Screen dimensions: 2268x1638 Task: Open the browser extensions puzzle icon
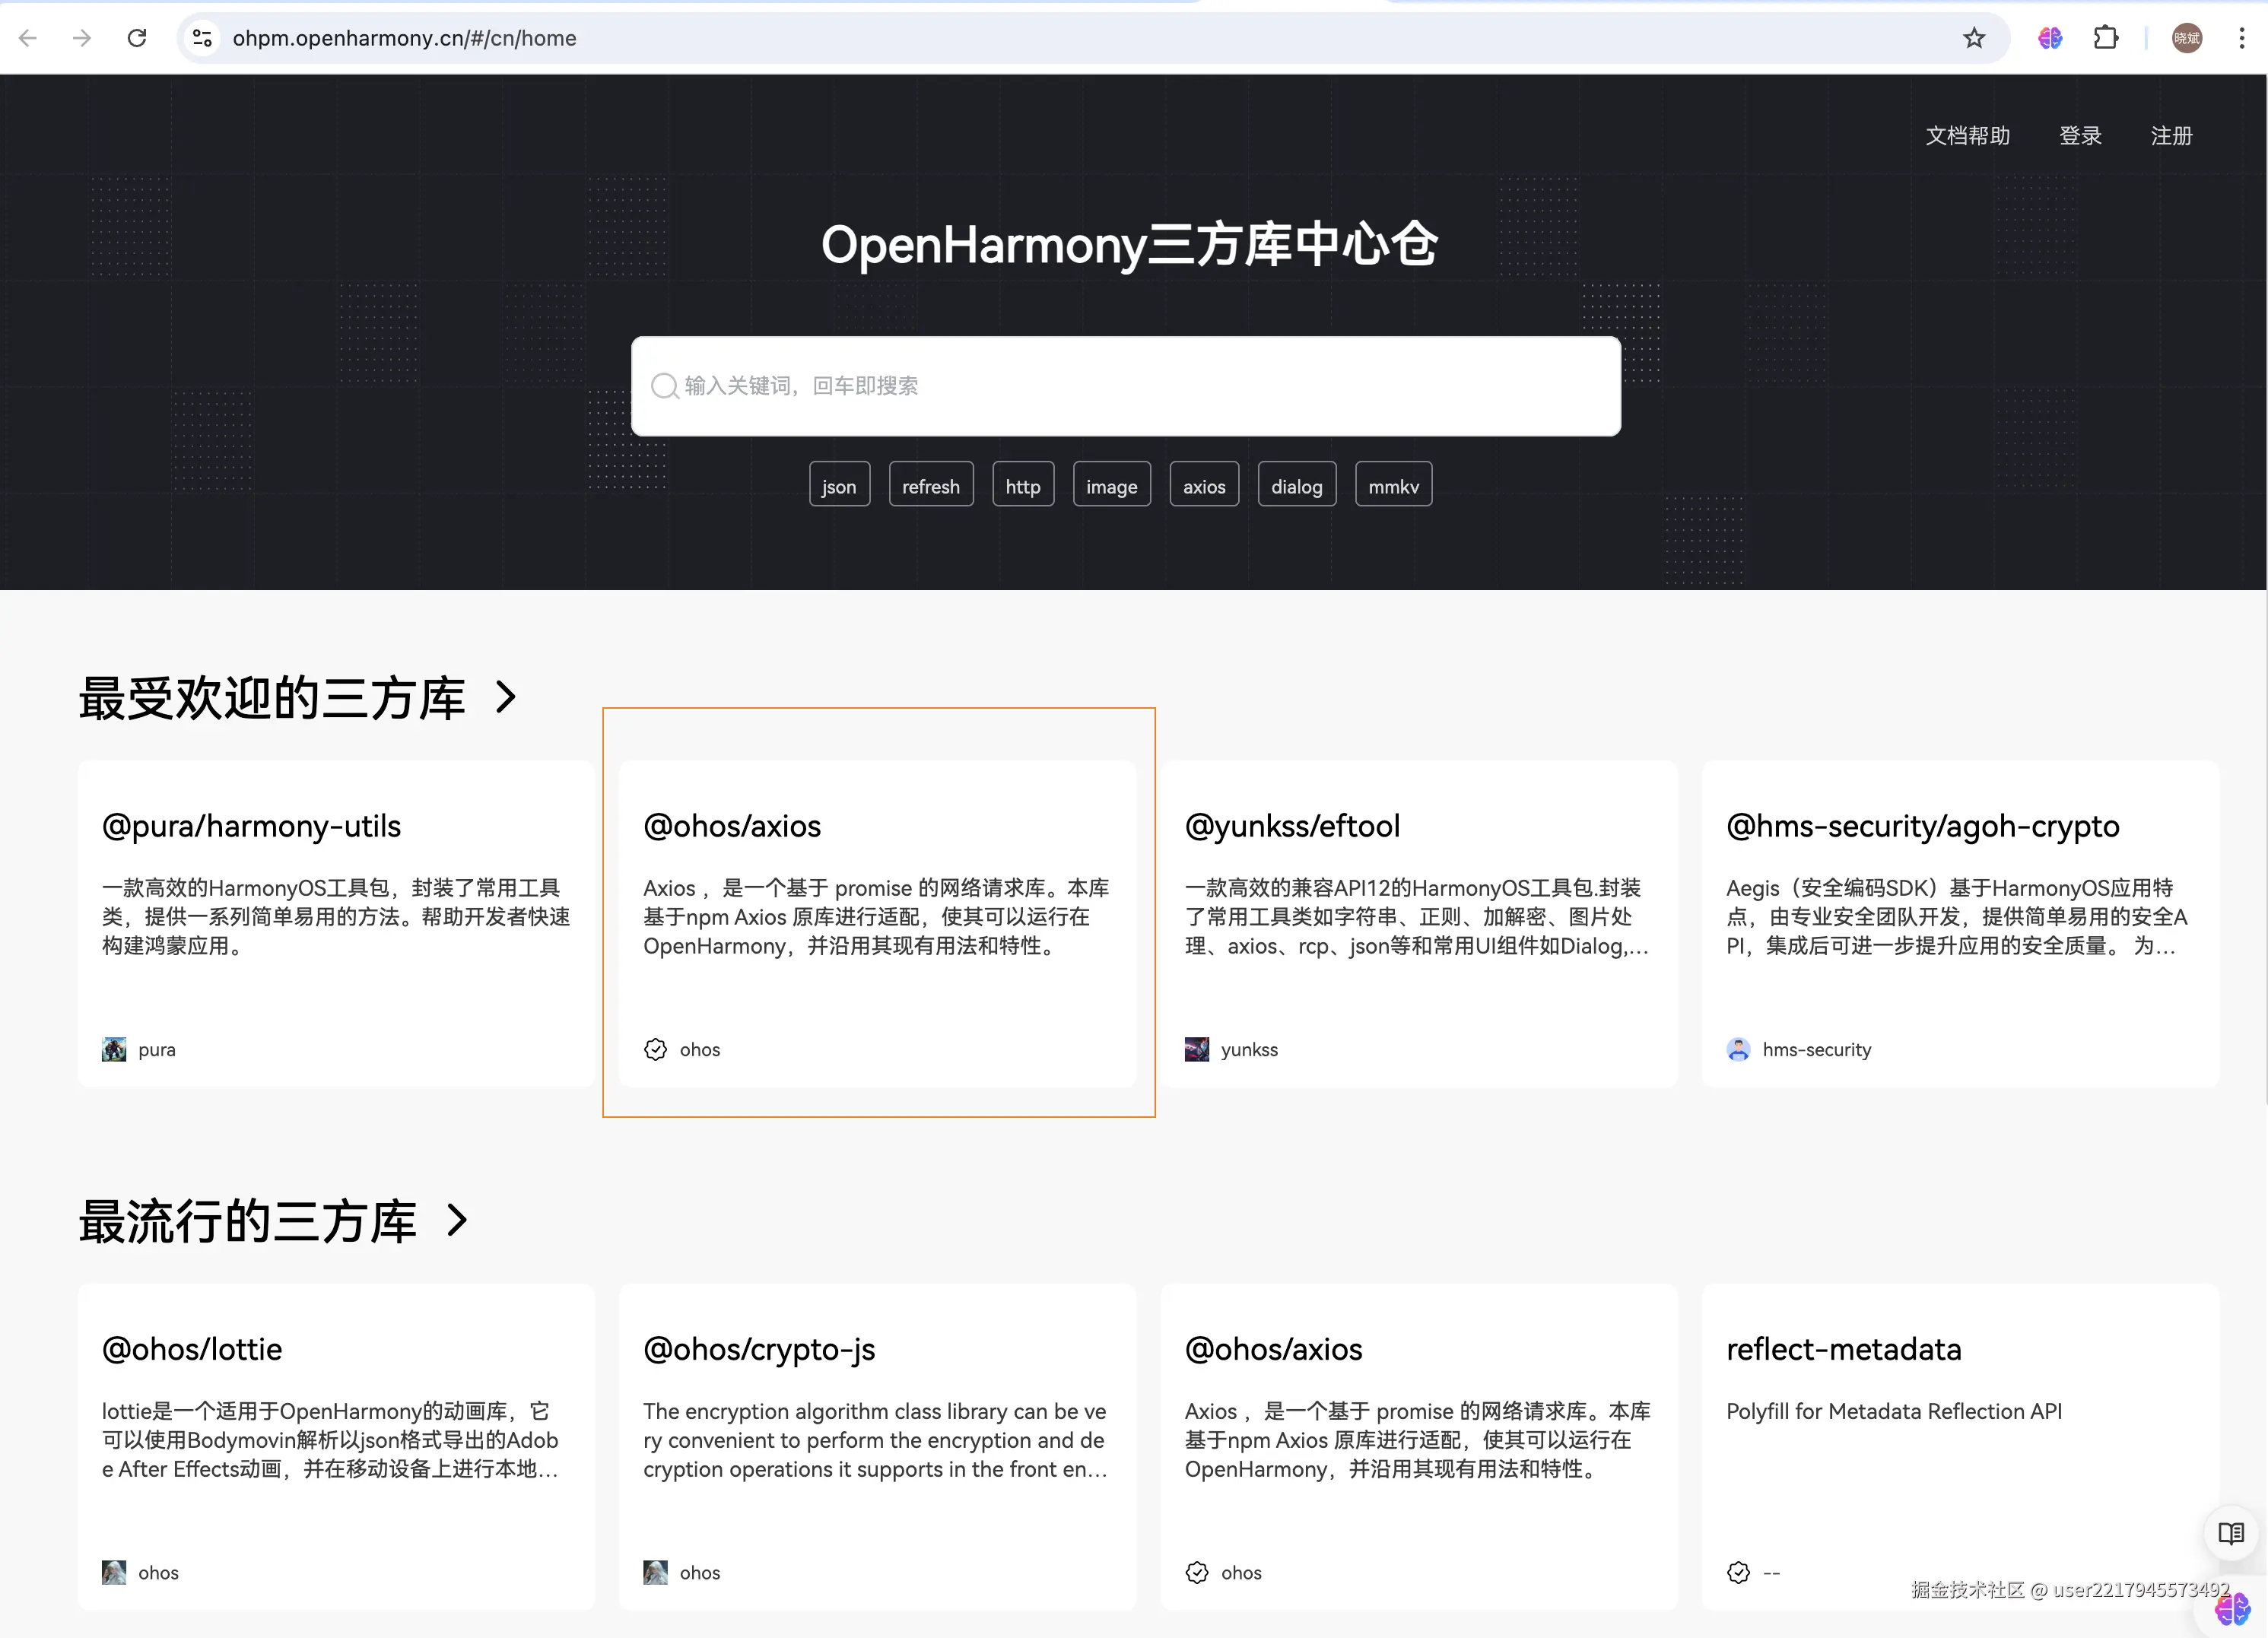click(2105, 38)
